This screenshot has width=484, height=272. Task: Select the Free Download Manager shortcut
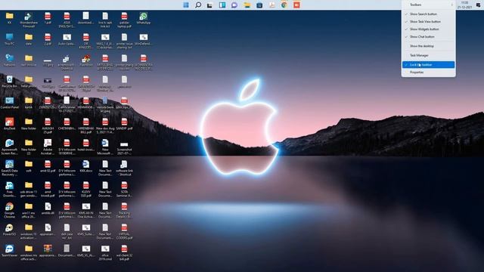(x=9, y=190)
